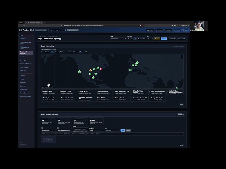Screen dimensions: 226x169
Task: Open the Poll interval dropdown
Action: coord(150,39)
